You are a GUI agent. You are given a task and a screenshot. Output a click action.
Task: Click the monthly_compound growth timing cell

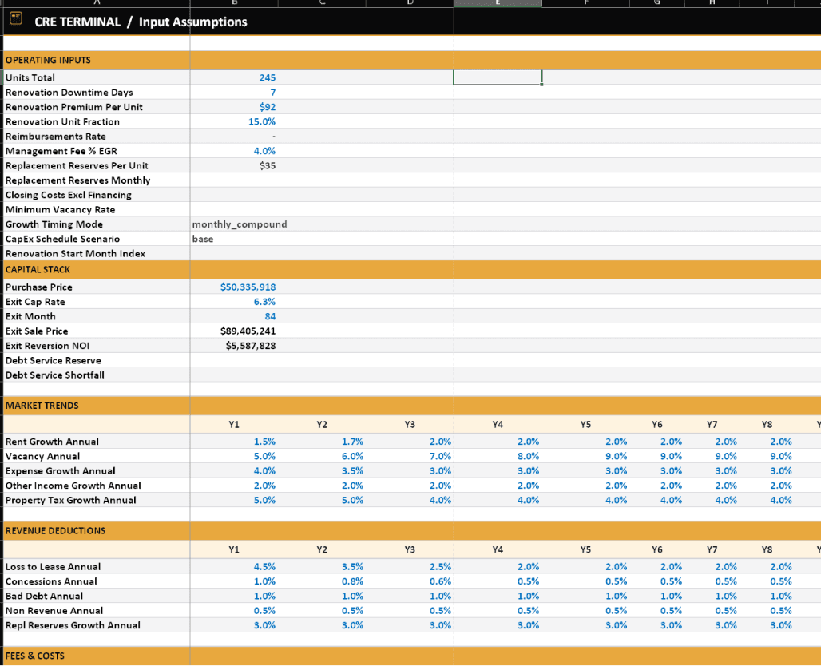click(x=240, y=224)
